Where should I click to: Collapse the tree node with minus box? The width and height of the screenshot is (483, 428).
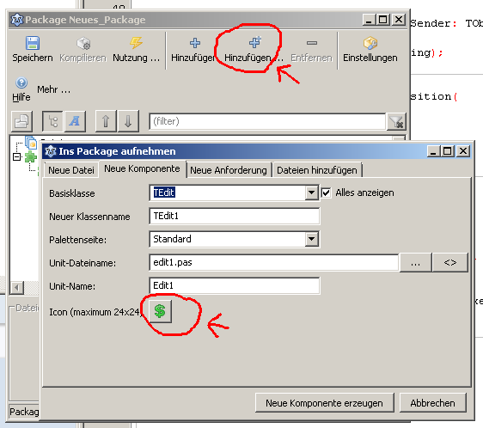(x=17, y=157)
